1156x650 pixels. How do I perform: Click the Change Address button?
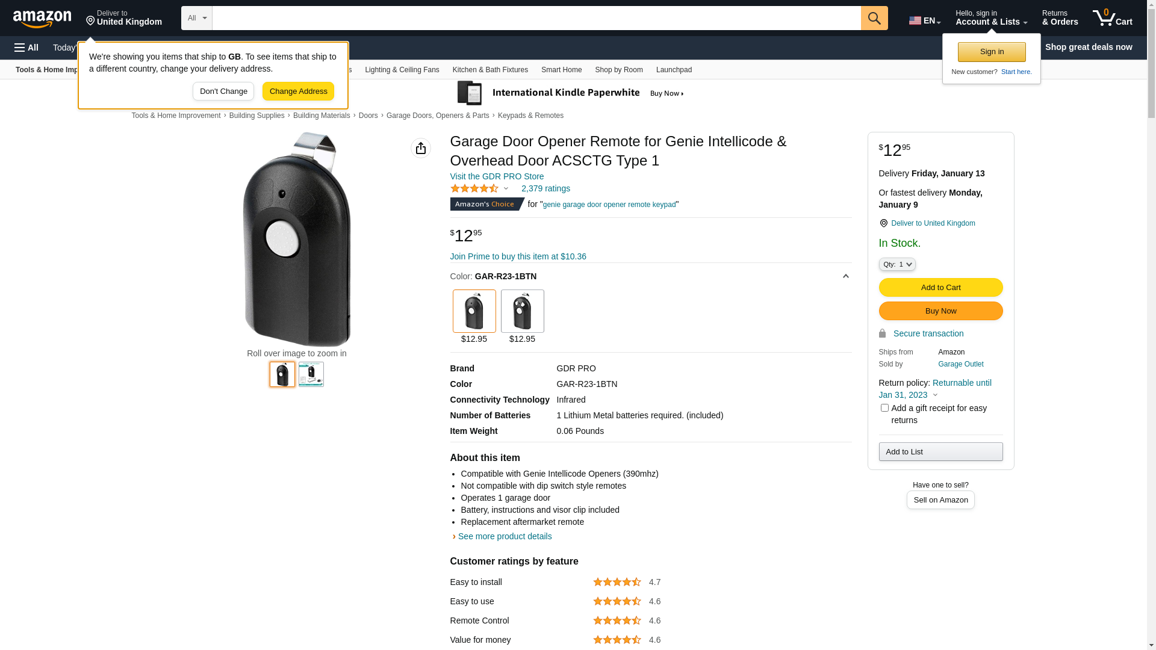click(298, 91)
